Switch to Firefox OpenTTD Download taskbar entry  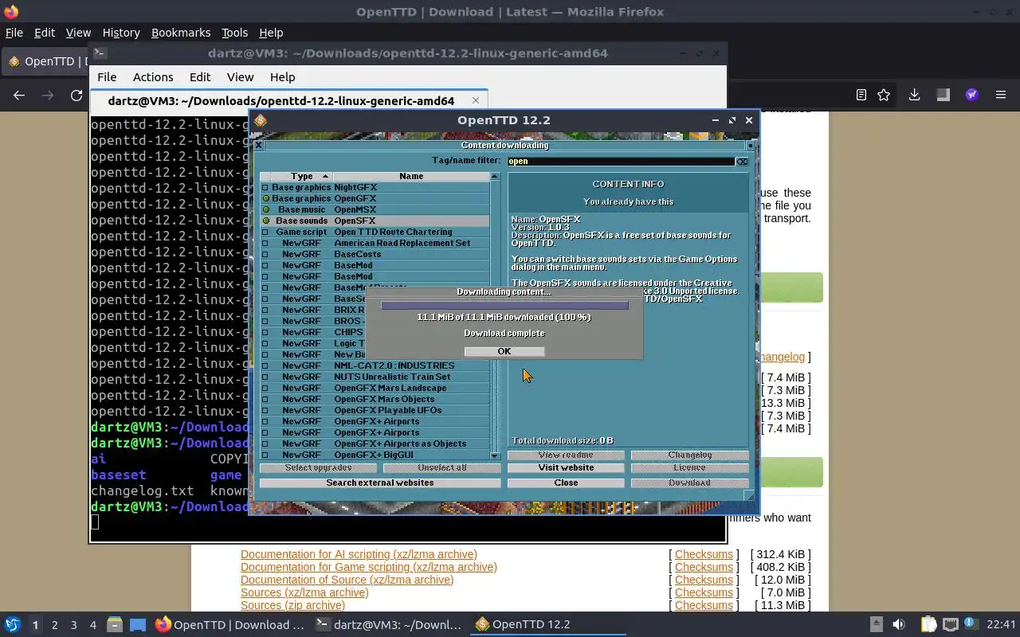tap(229, 624)
